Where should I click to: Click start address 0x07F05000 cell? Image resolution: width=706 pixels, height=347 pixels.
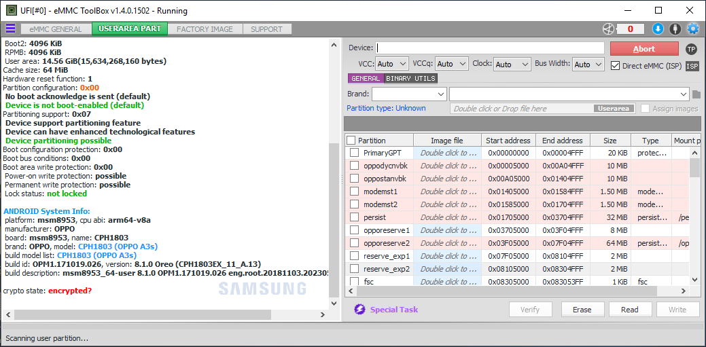[x=508, y=257]
